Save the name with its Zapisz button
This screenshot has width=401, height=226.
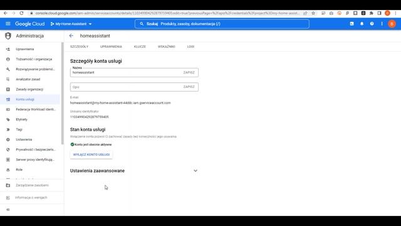189,73
